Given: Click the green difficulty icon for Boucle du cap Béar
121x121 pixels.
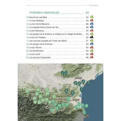Looking at the screenshot, I should pyautogui.click(x=92, y=17).
